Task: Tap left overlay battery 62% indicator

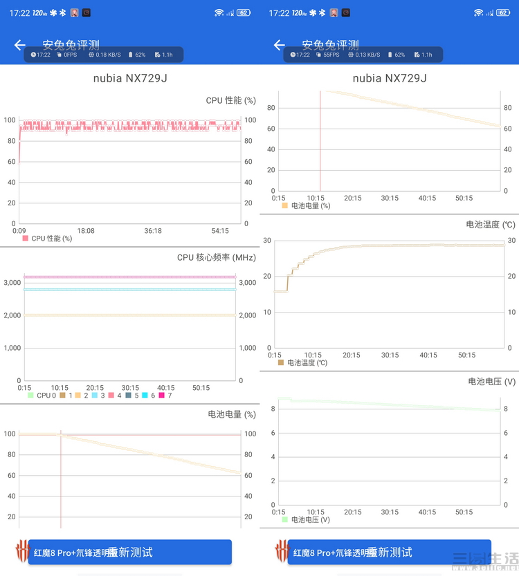Action: coord(137,55)
